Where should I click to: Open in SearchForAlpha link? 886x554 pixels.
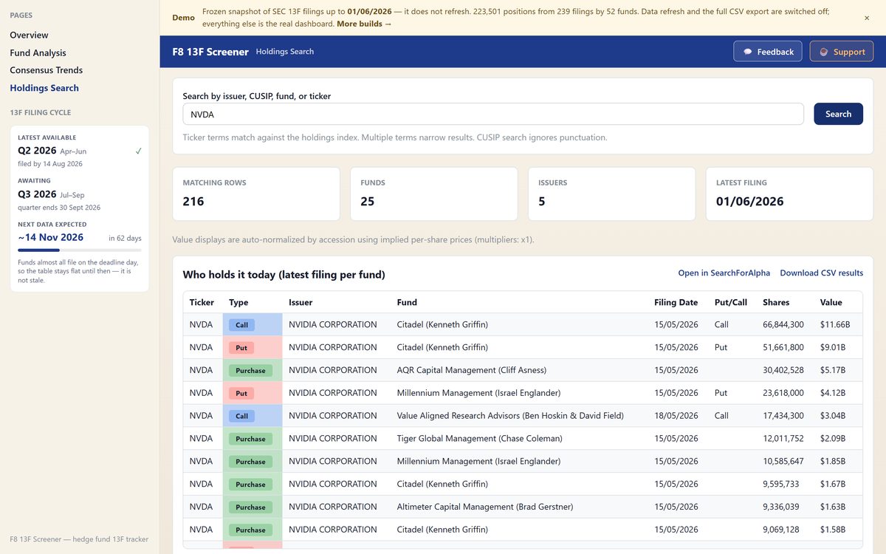click(724, 273)
